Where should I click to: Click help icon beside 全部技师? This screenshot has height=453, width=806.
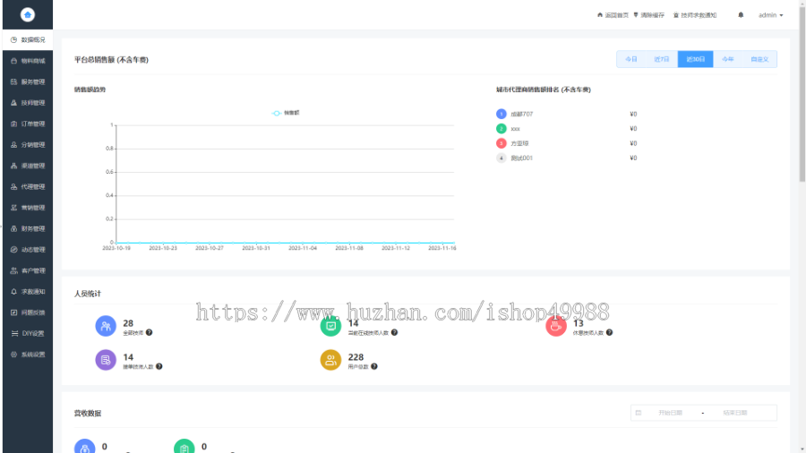coord(149,333)
